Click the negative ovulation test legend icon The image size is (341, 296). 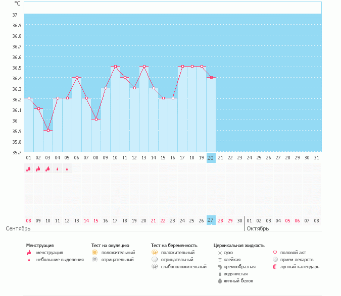point(94,260)
